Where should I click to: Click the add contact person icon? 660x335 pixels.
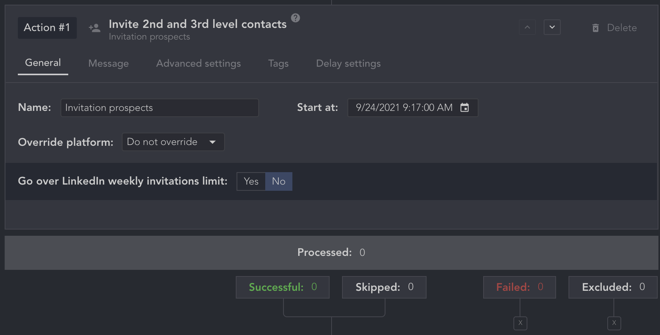[x=95, y=28]
